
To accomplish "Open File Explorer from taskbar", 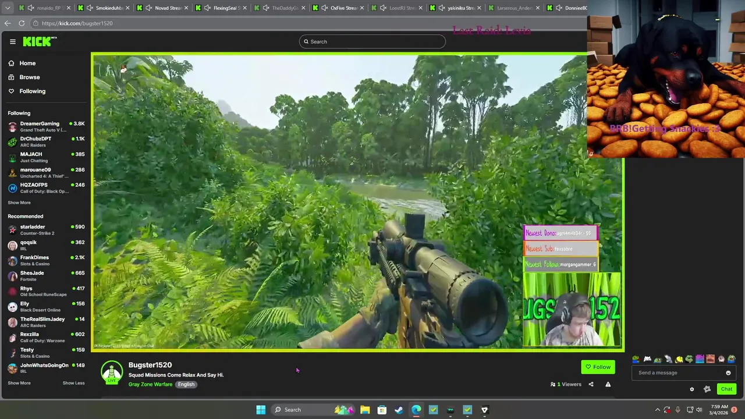I will 365,410.
